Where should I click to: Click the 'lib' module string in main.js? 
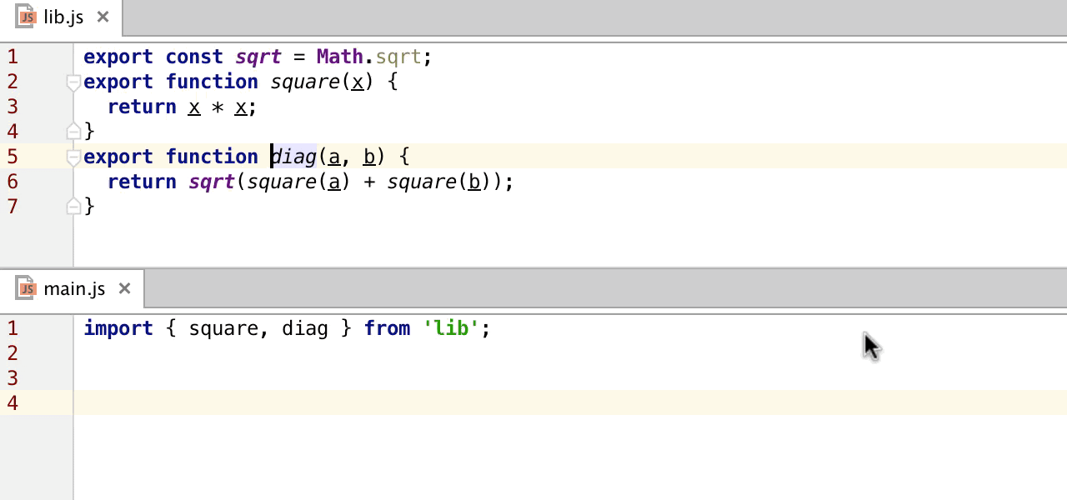[450, 327]
